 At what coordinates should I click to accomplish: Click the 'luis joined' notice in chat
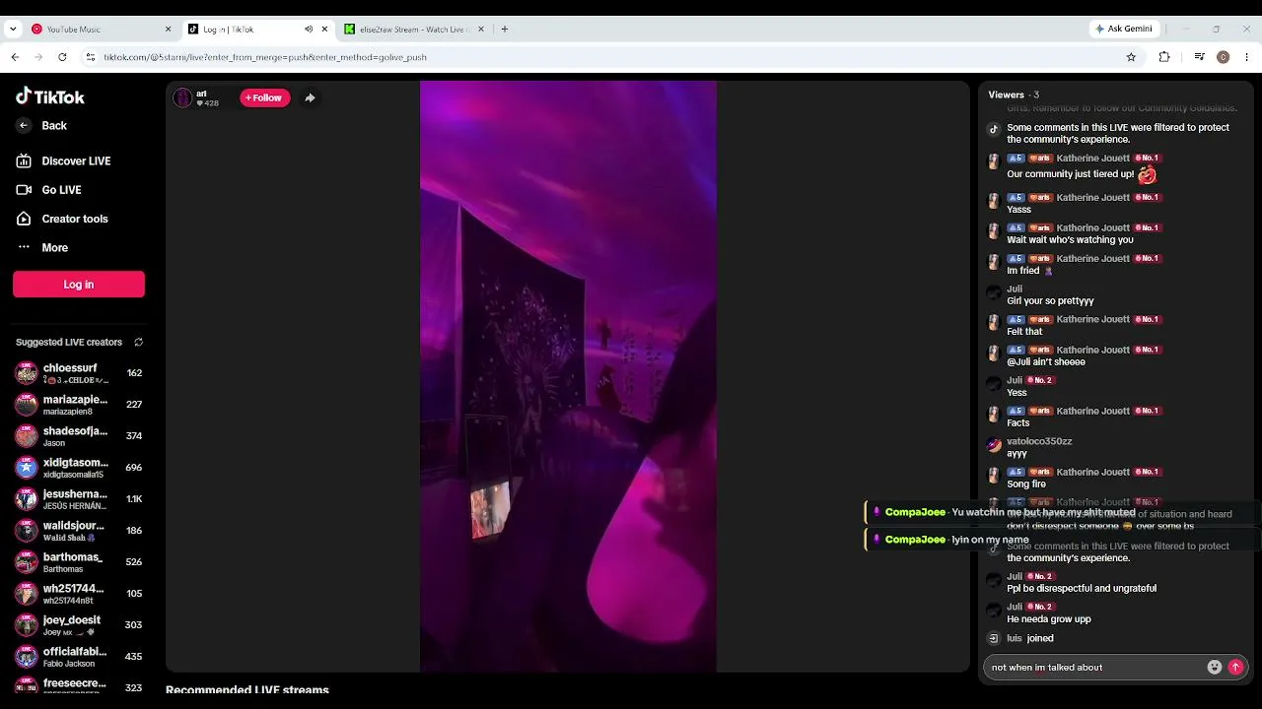point(1030,639)
